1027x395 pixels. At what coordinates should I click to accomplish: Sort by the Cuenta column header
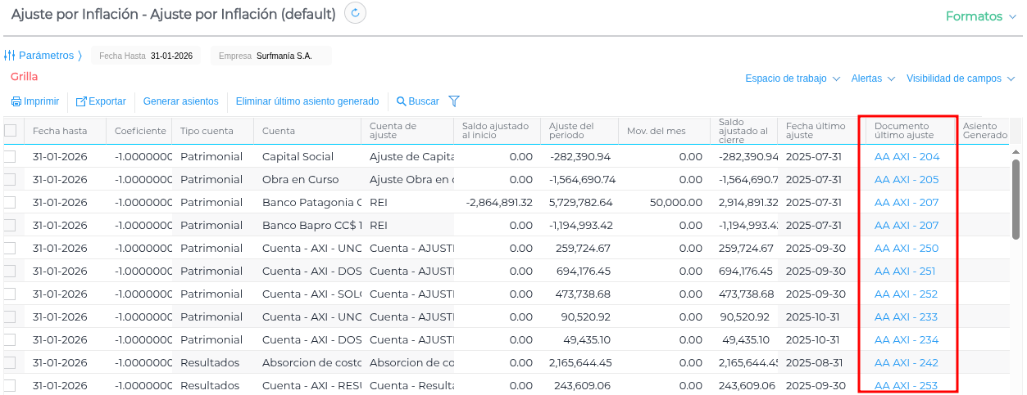tap(279, 131)
